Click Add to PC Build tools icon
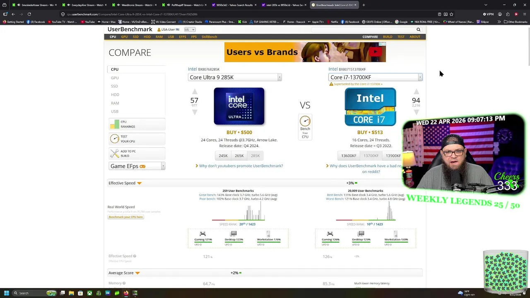 [115, 153]
